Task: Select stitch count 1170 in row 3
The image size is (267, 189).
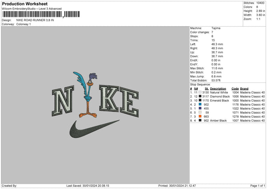Action: pos(206,100)
